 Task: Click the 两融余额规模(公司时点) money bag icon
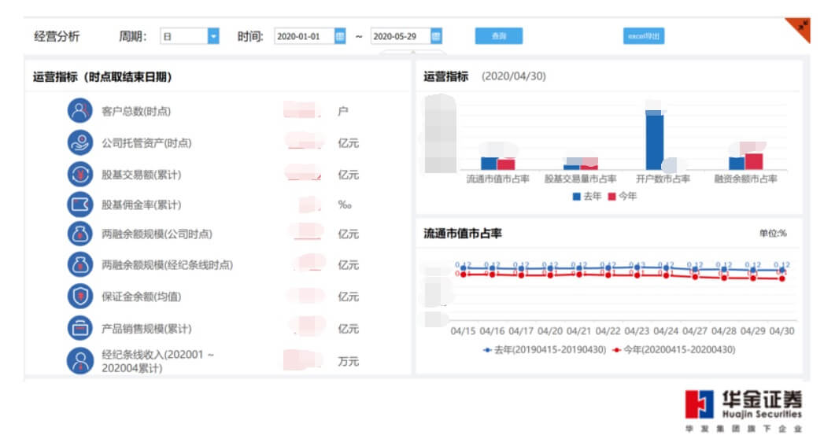click(79, 234)
